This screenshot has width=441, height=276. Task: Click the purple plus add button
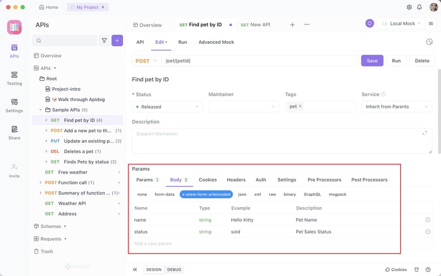(x=117, y=41)
